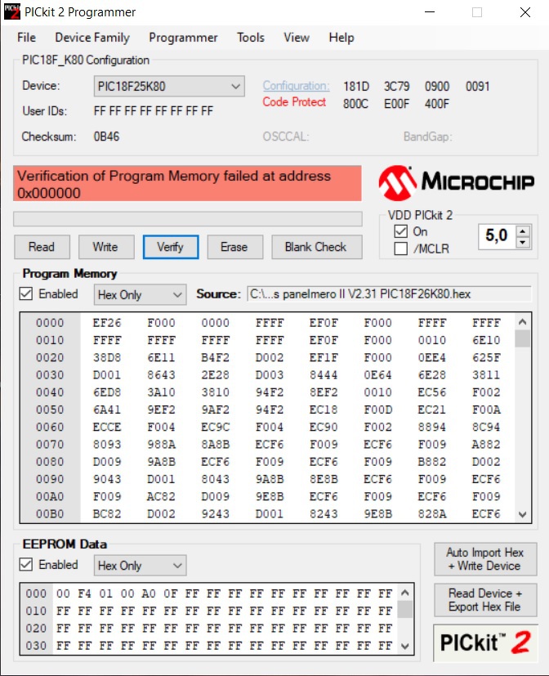549x676 pixels.
Task: Click Program Memory scrollbar up arrow
Action: tap(523, 321)
